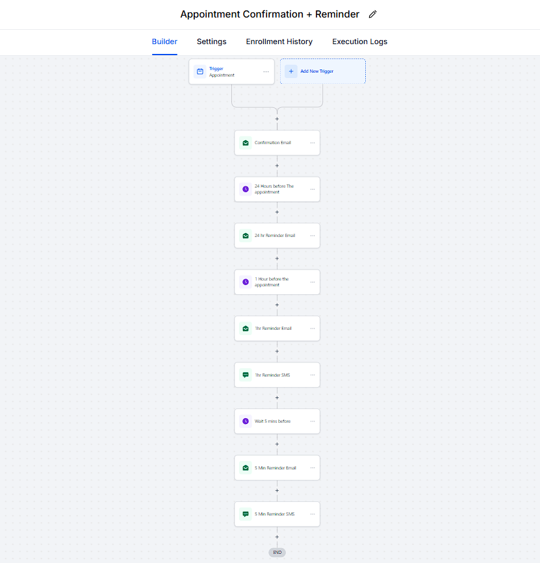The image size is (540, 563).
Task: Open the 24 hr Reminder Email options menu
Action: 313,236
